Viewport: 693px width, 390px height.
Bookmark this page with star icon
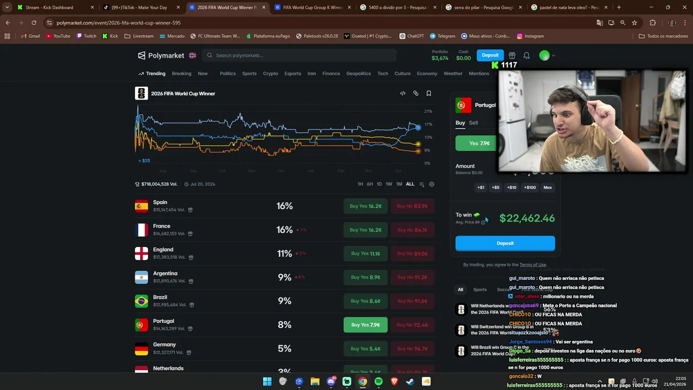[x=635, y=23]
